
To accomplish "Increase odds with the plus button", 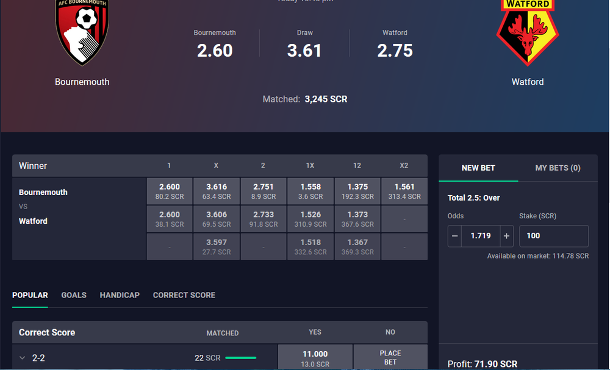I will [x=506, y=236].
